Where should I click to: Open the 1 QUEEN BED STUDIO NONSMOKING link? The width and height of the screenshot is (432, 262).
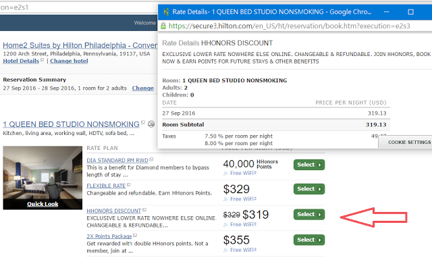71,124
